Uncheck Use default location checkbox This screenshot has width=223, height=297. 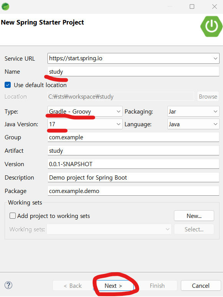pyautogui.click(x=8, y=85)
